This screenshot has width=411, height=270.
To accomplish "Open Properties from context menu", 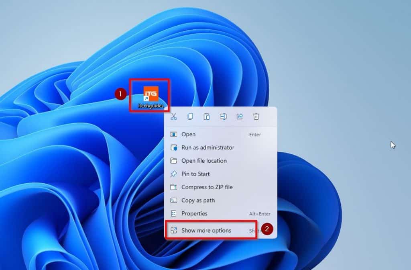I will click(x=220, y=213).
